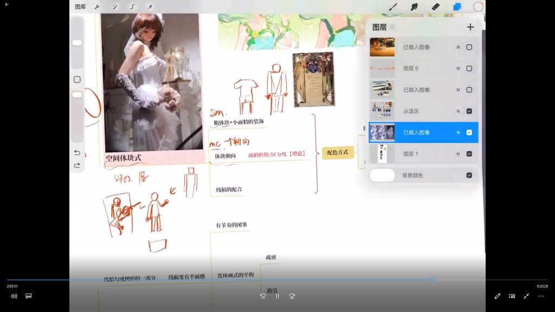Image resolution: width=555 pixels, height=312 pixels.
Task: Select the S-shaped Selection tool
Action: coord(132,6)
